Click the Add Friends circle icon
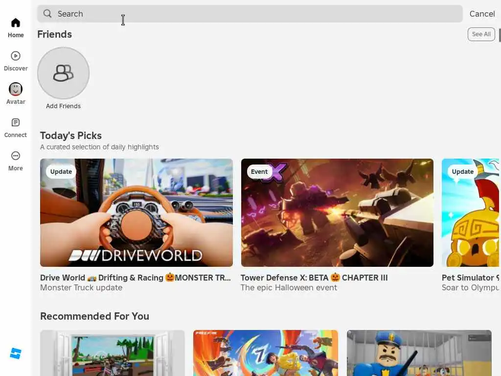 tap(63, 73)
